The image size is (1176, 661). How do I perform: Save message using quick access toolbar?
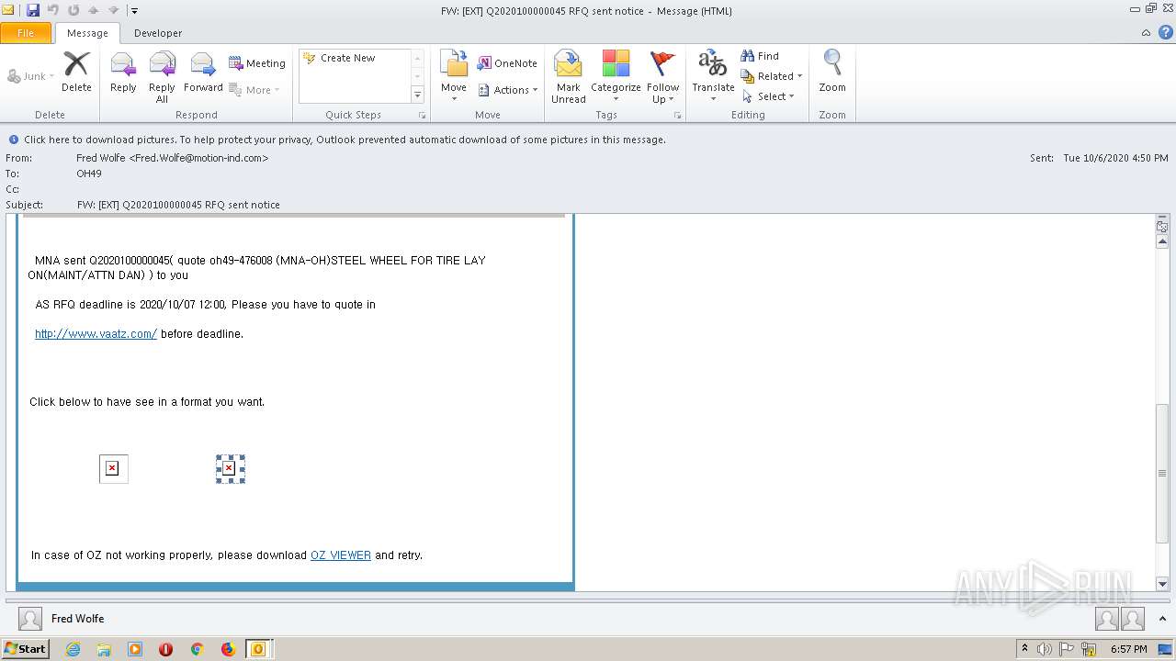tap(33, 10)
